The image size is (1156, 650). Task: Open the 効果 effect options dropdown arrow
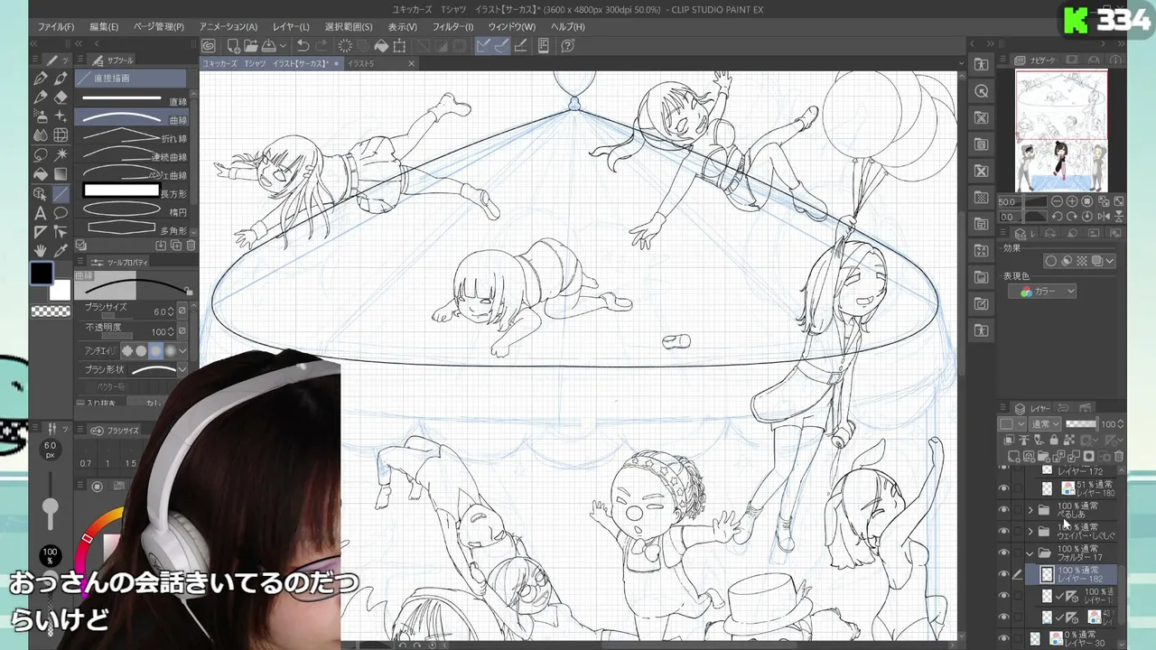(1109, 261)
